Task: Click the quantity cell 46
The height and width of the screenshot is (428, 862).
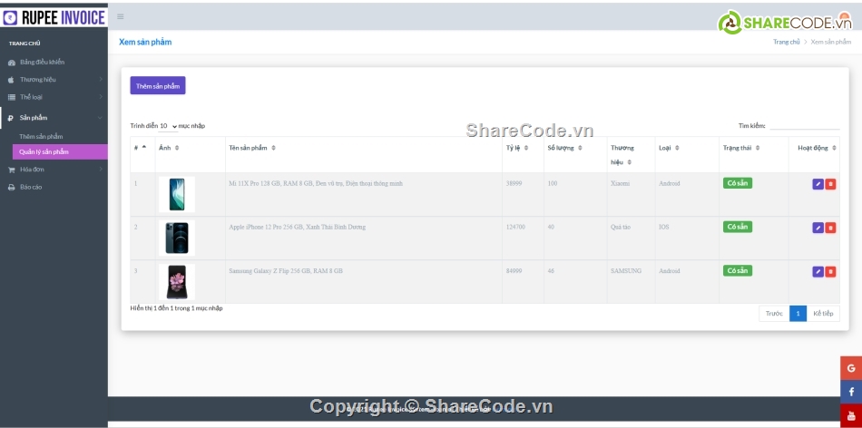Action: (x=551, y=271)
